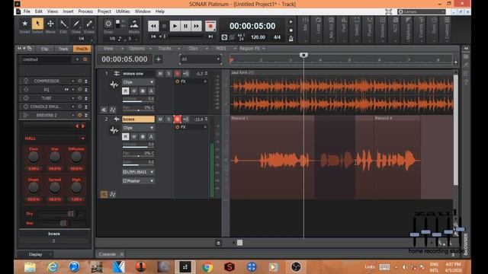Select the Smart tool star icon
The width and height of the screenshot is (488, 274).
[x=24, y=24]
